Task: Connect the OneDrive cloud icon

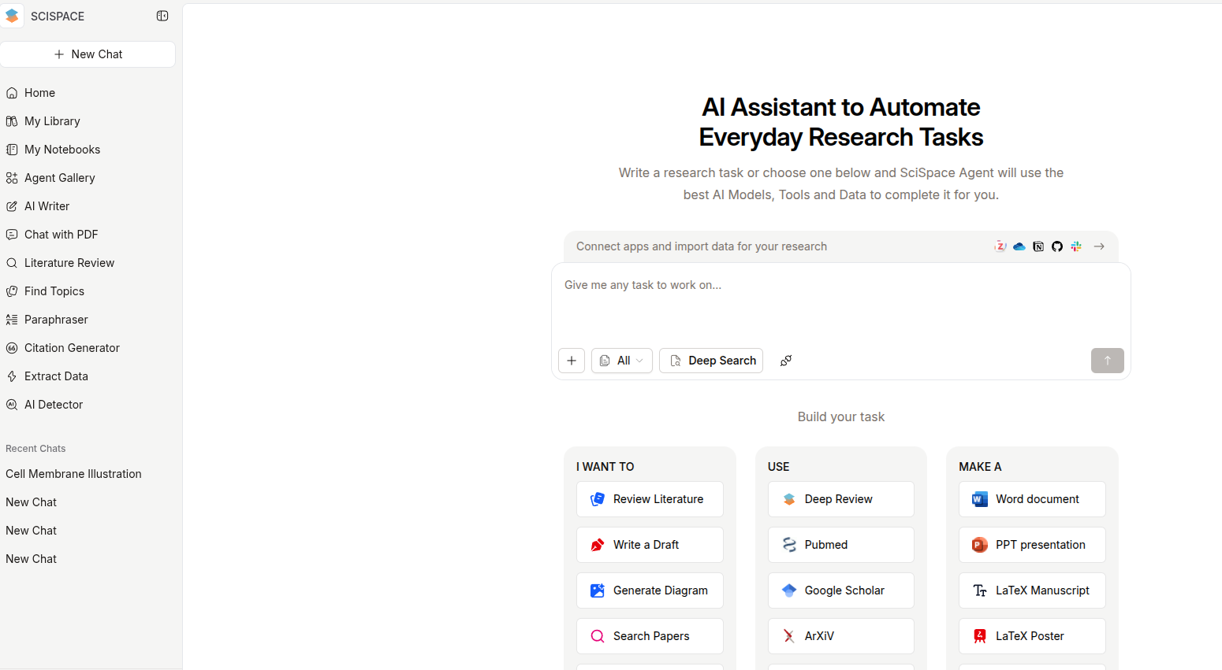Action: click(x=1019, y=246)
